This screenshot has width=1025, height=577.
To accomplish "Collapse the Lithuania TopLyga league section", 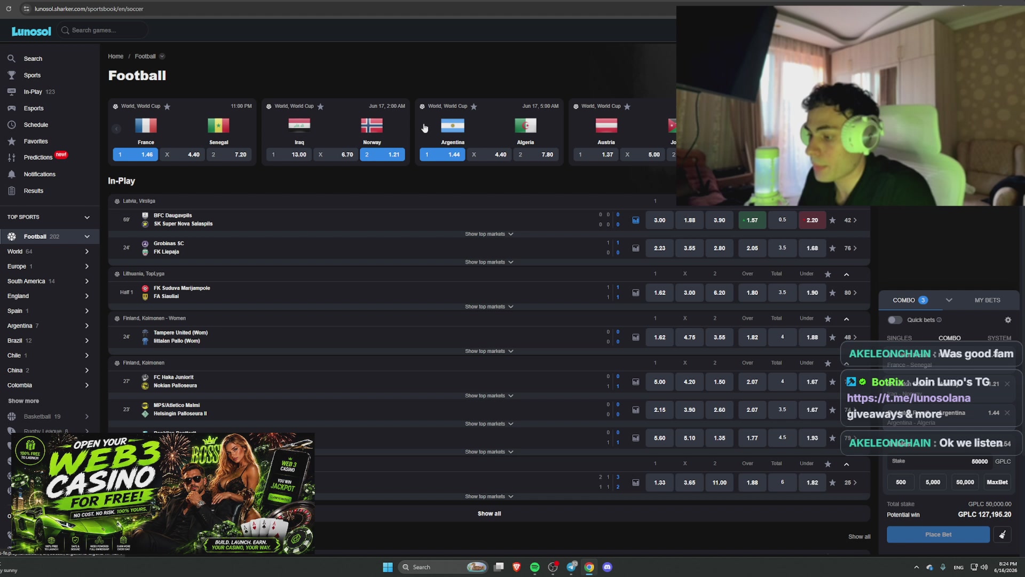I will point(847,274).
